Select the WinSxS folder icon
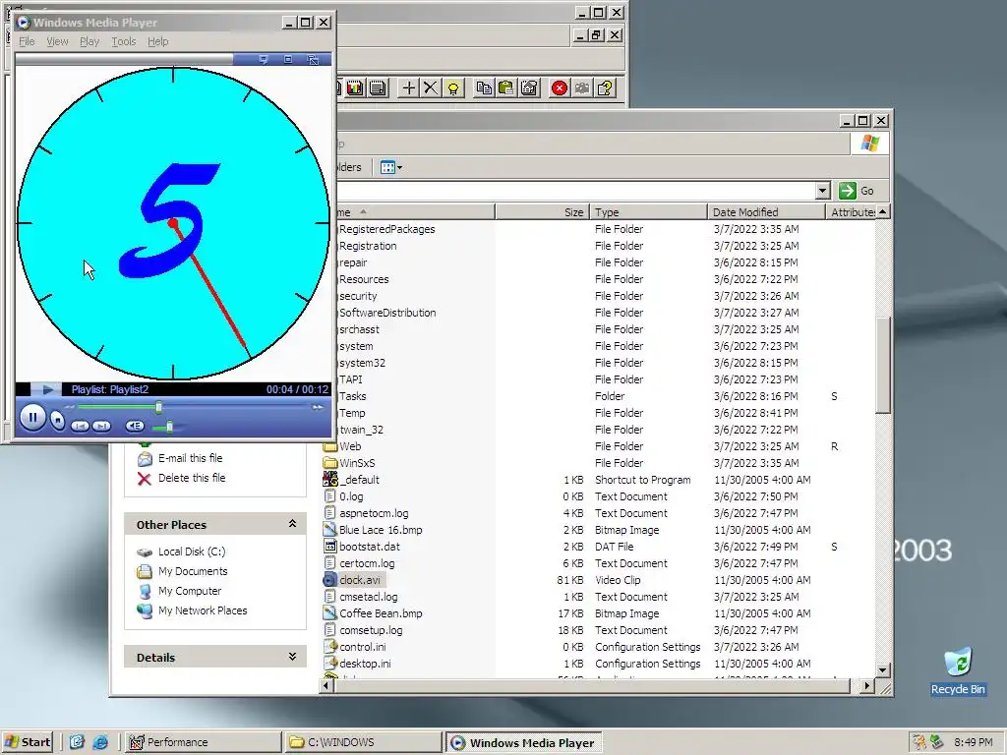1007x755 pixels. coord(330,463)
